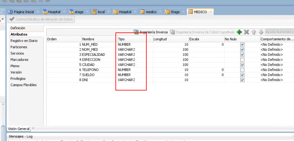
Task: Close the Stage datastore tab
Action: click(183, 12)
